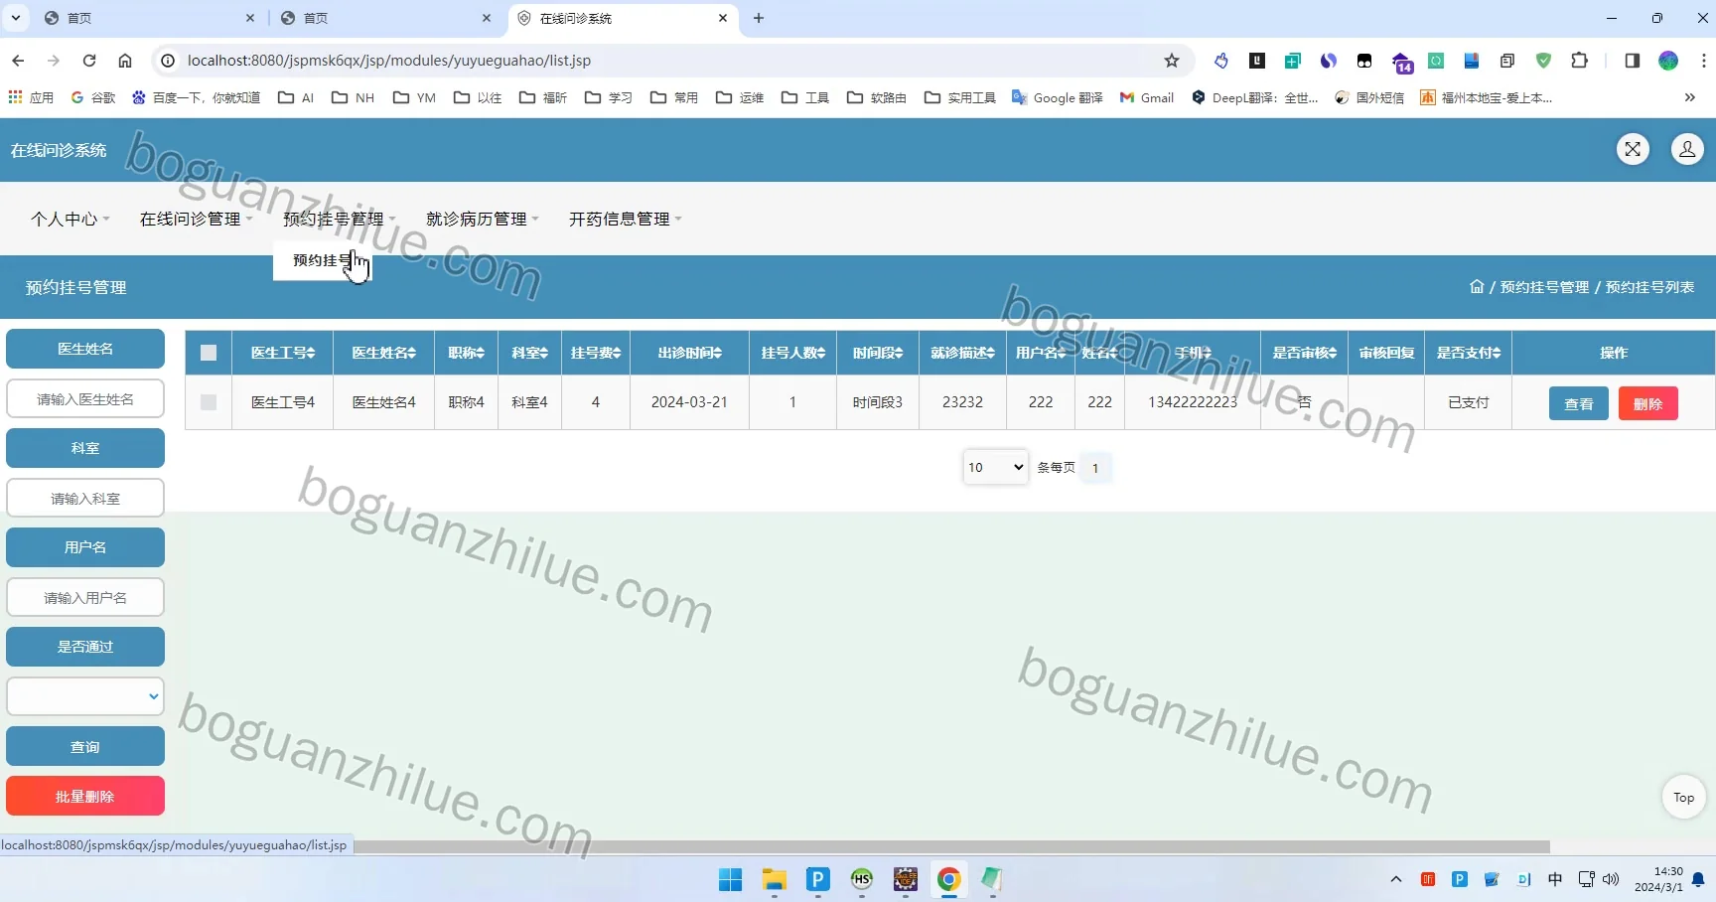1716x902 pixels.
Task: Click the 请输入医生姓名 input field
Action: click(x=85, y=398)
